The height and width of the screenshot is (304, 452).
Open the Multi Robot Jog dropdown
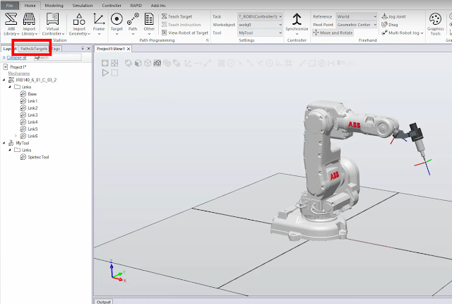click(x=403, y=33)
